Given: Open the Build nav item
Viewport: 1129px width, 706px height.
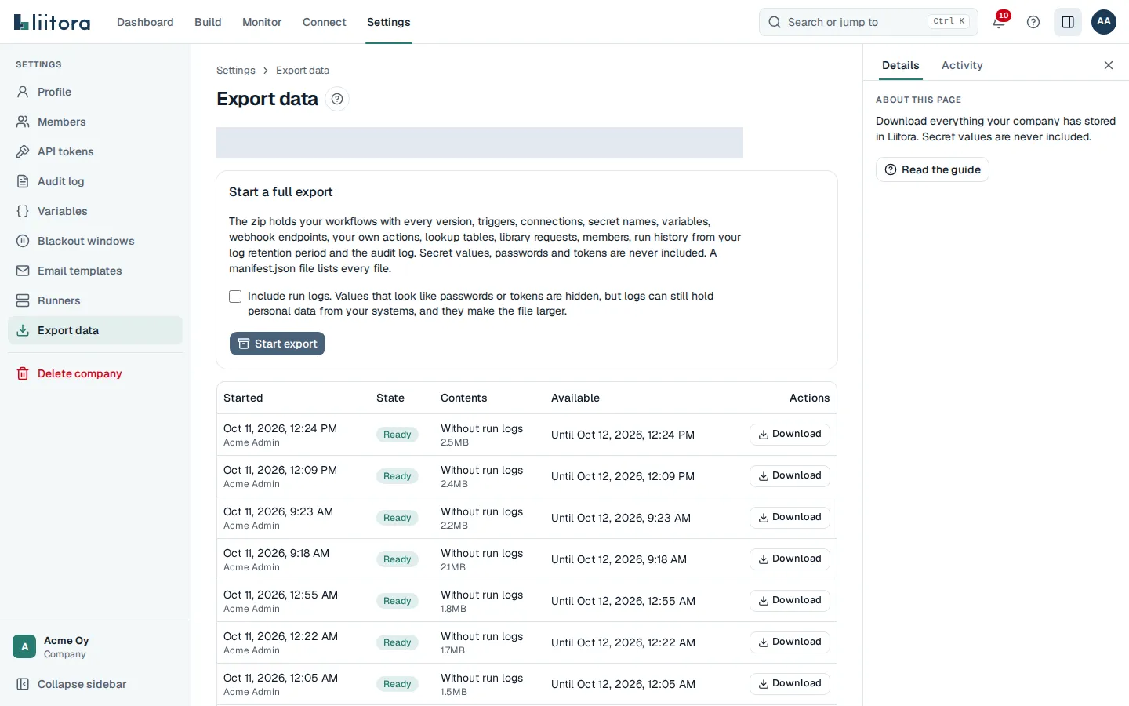Looking at the screenshot, I should tap(208, 22).
